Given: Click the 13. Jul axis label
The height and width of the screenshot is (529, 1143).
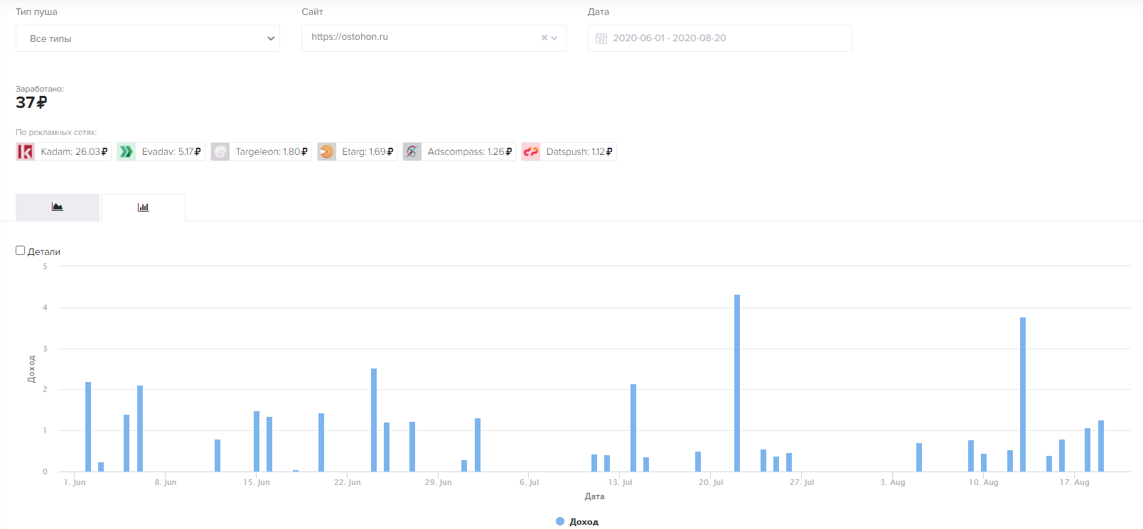Looking at the screenshot, I should pyautogui.click(x=621, y=482).
